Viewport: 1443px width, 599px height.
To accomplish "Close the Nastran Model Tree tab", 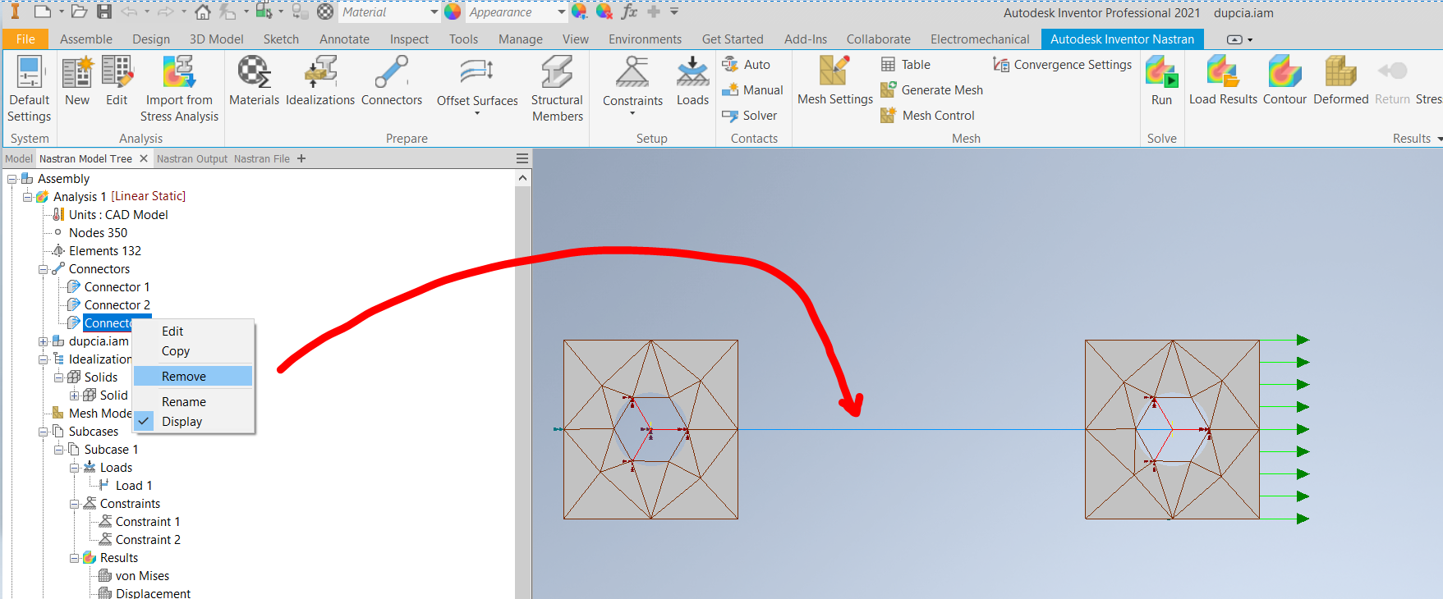I will coord(144,158).
